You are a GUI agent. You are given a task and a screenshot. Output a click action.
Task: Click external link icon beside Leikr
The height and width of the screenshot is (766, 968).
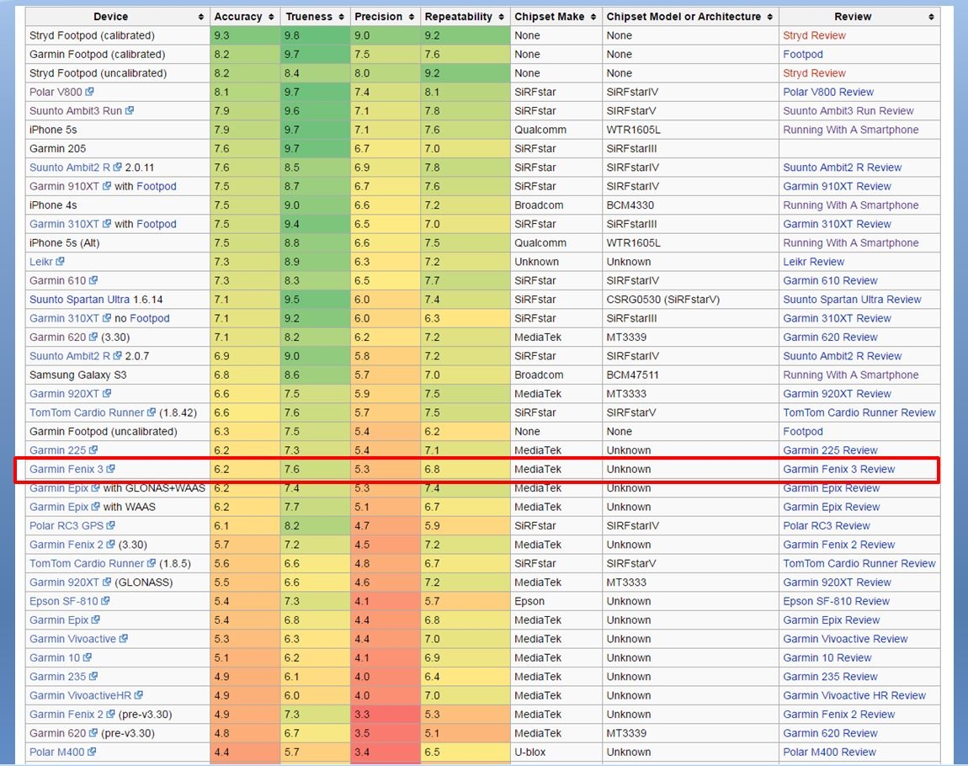coord(60,261)
